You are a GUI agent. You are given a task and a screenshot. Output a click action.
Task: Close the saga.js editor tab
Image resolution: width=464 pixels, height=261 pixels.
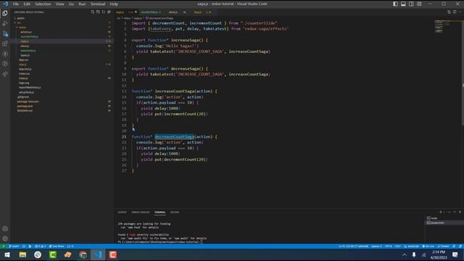coord(136,12)
